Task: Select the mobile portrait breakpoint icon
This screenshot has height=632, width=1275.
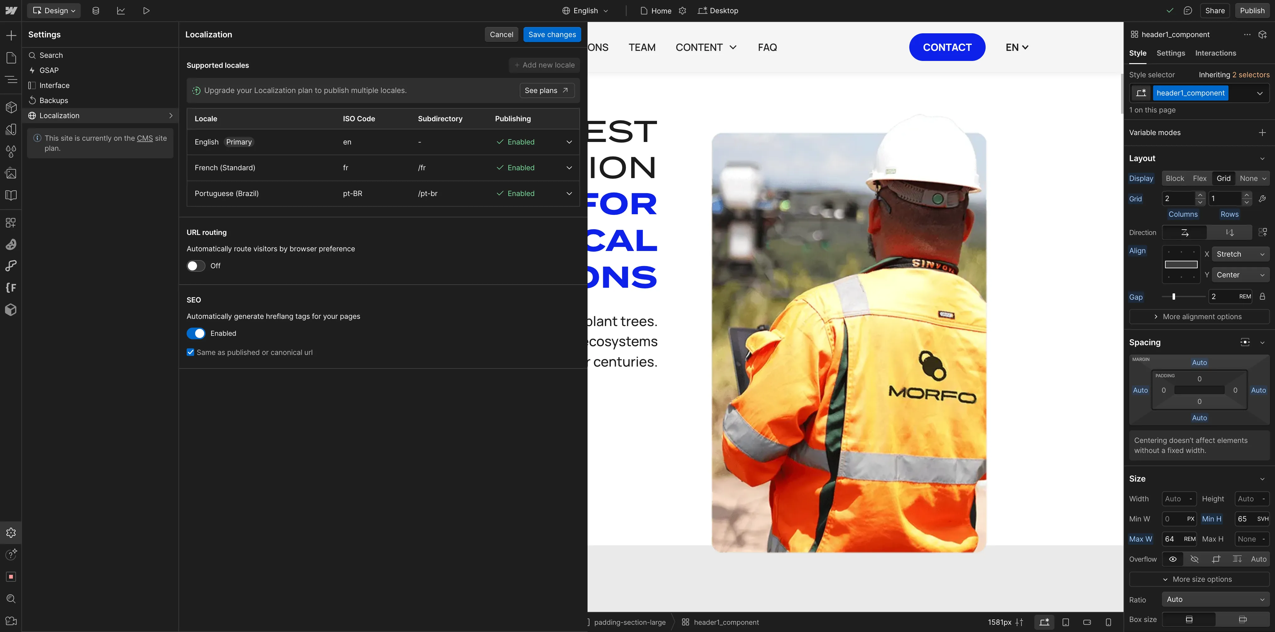Action: point(1108,622)
